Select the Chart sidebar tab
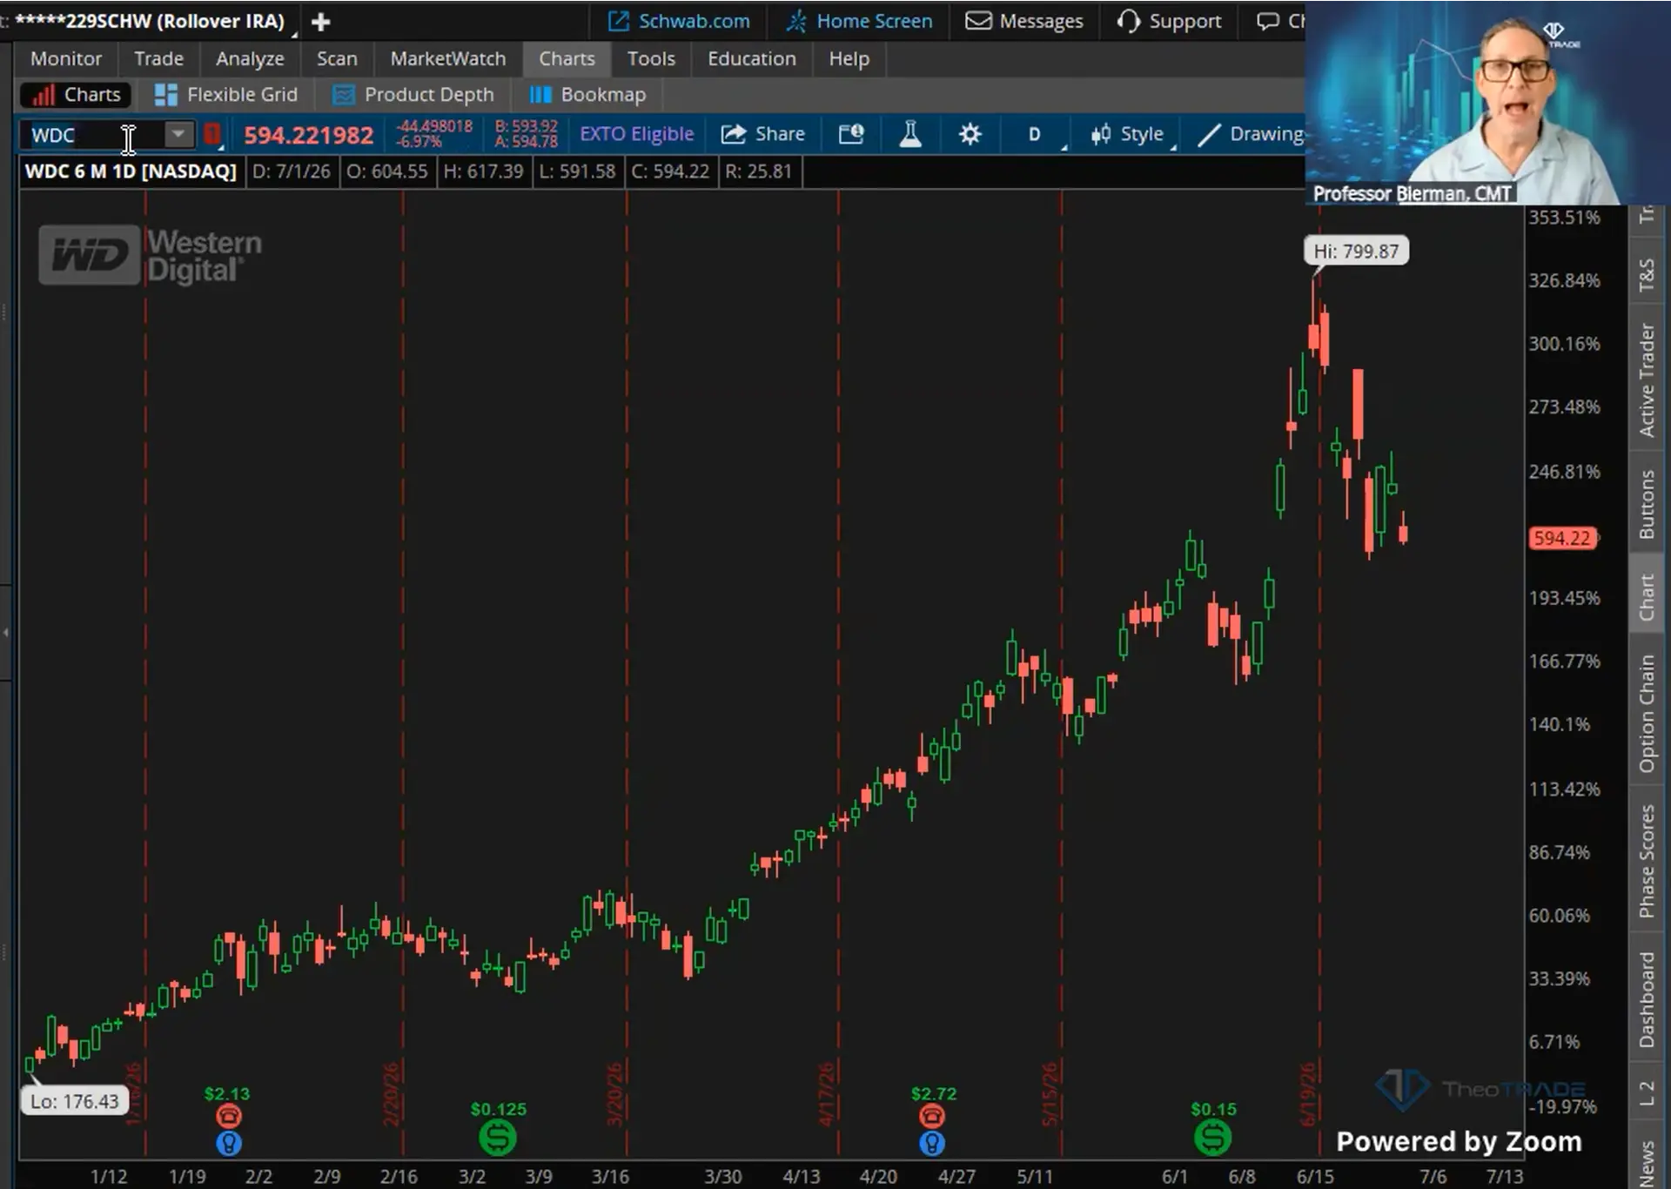Image resolution: width=1671 pixels, height=1189 pixels. click(x=1647, y=597)
